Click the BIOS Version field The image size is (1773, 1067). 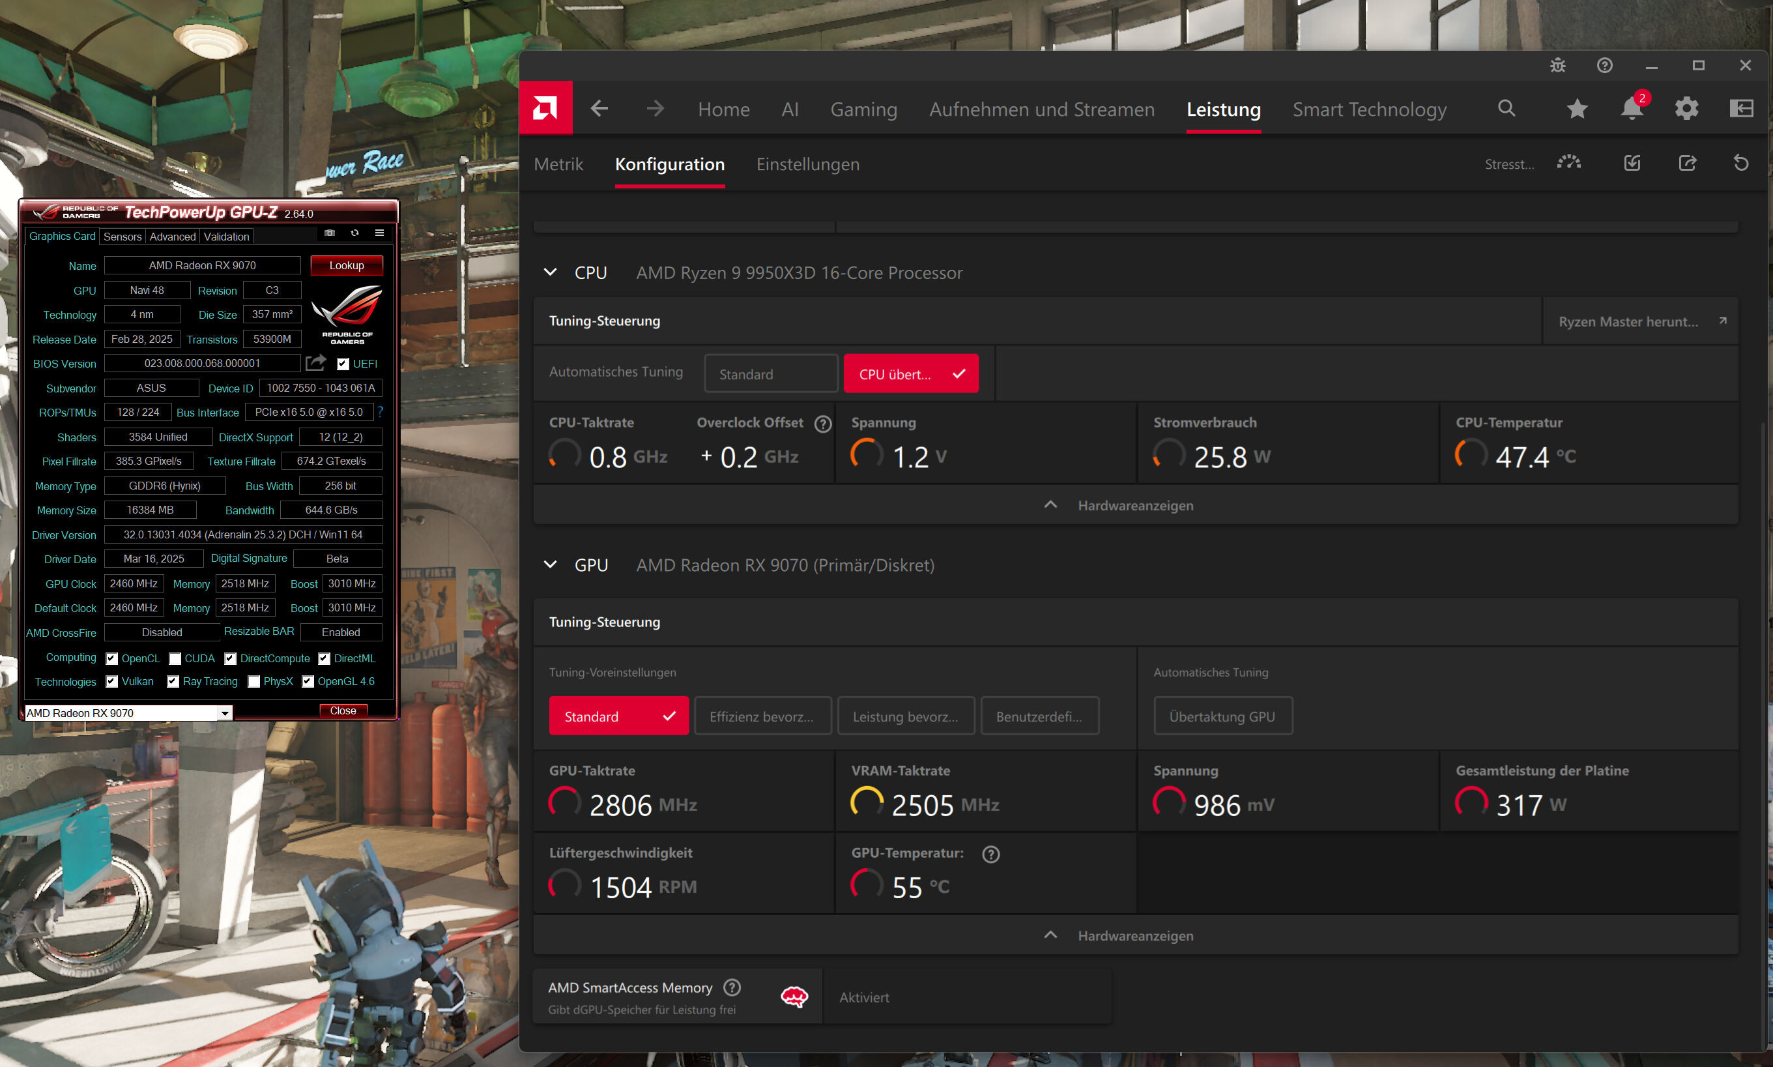pos(202,364)
